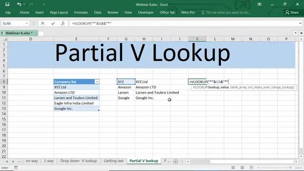The height and width of the screenshot is (171, 304).
Task: Switch to the Getting last sheet
Action: (x=114, y=161)
